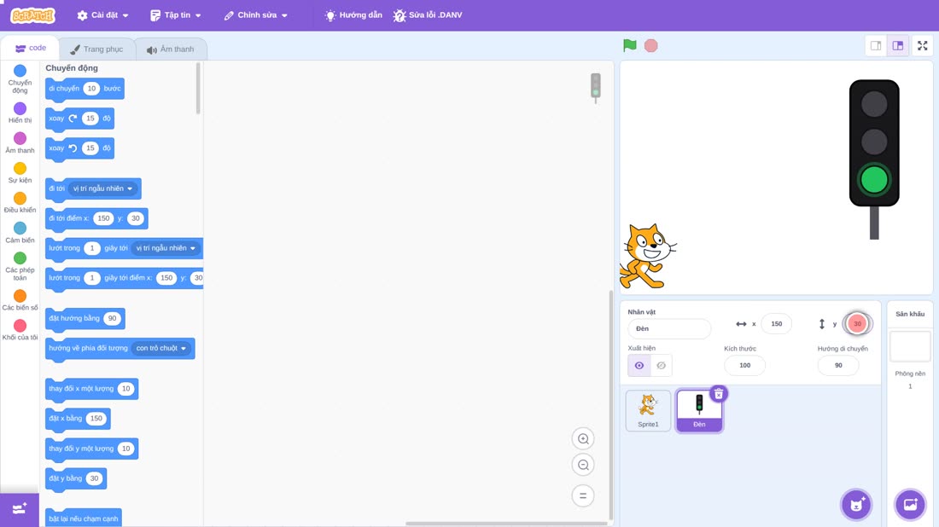Image resolution: width=939 pixels, height=527 pixels.
Task: Expand dropdown in 'lướt trong giây tới' block
Action: point(166,248)
